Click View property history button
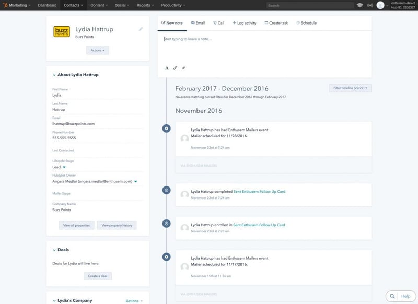The height and width of the screenshot is (304, 418). tap(117, 225)
